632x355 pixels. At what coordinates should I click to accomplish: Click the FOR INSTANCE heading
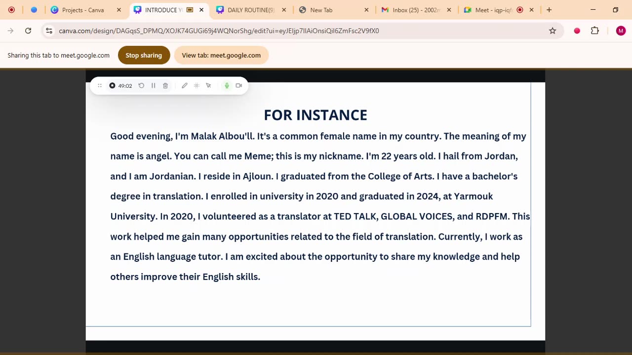[316, 115]
